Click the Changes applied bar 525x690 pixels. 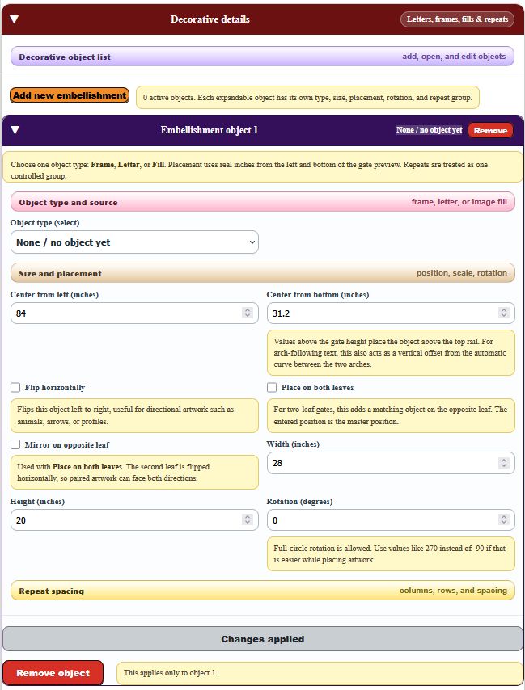coord(262,639)
